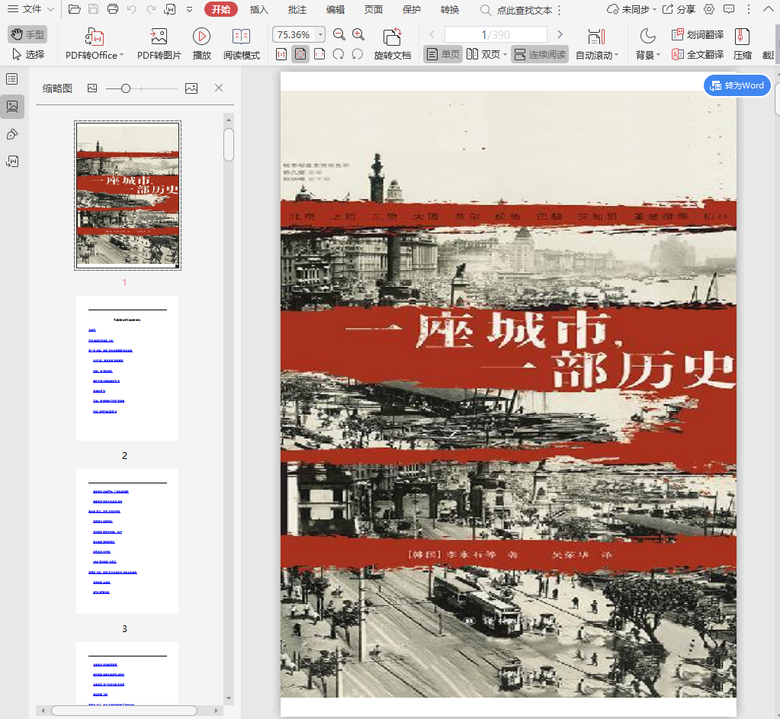
Task: Click the 压缩 compress icon
Action: pyautogui.click(x=741, y=37)
